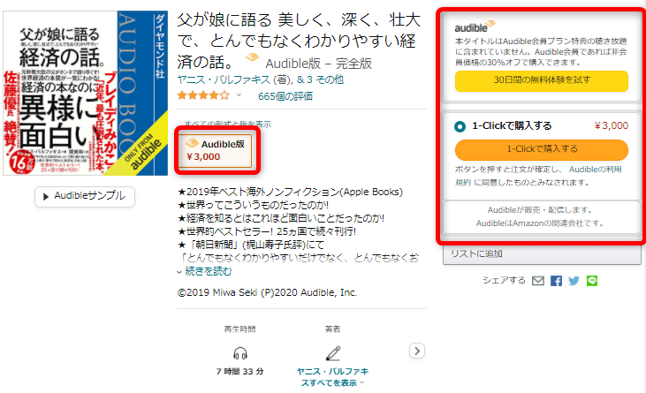Open the star rating breakdown

coord(203,96)
